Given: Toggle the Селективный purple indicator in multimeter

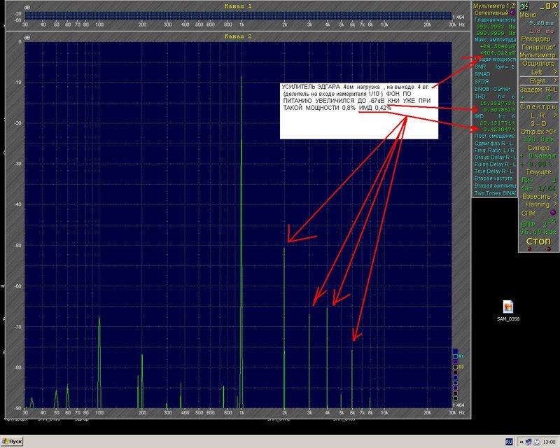Looking at the screenshot, I should tap(512, 13).
